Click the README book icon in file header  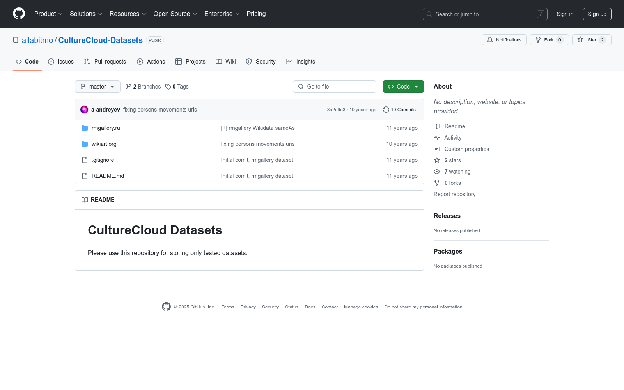coord(85,200)
